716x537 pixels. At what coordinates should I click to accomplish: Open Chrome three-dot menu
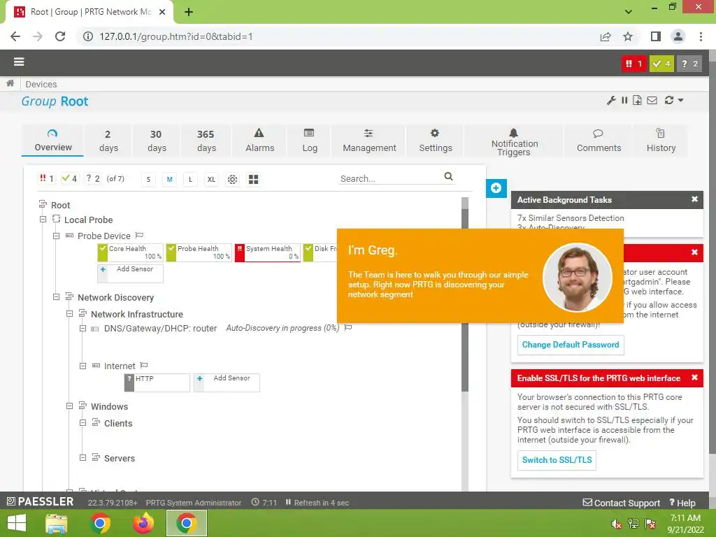coord(701,36)
